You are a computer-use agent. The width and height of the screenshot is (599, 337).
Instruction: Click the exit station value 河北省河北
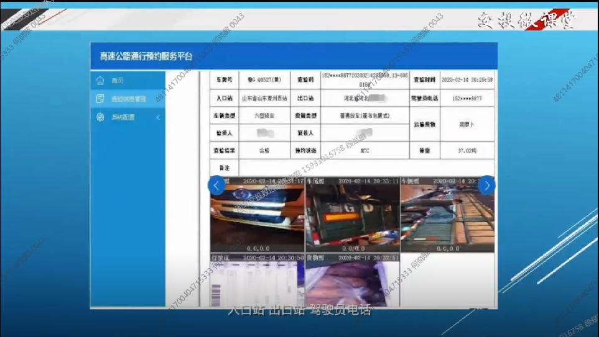tap(365, 98)
